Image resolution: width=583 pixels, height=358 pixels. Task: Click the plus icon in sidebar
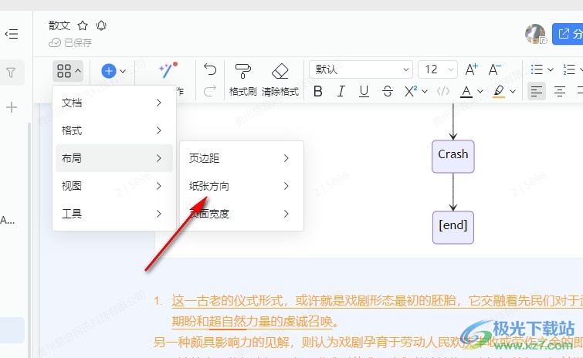click(x=12, y=107)
